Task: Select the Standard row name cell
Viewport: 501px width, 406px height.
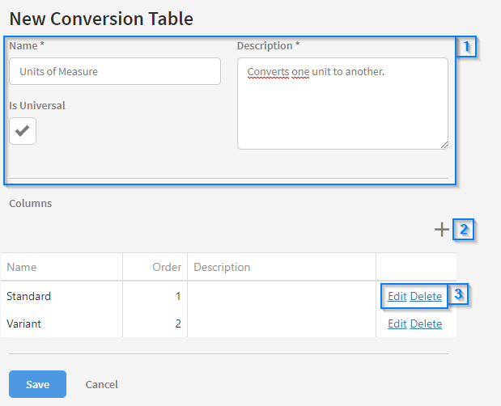Action: click(29, 296)
